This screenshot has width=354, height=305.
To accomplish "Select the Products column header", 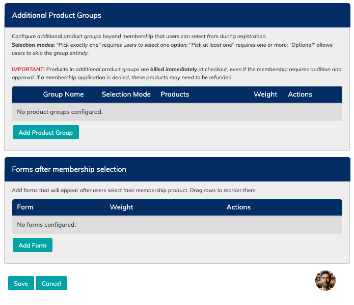I will [175, 94].
